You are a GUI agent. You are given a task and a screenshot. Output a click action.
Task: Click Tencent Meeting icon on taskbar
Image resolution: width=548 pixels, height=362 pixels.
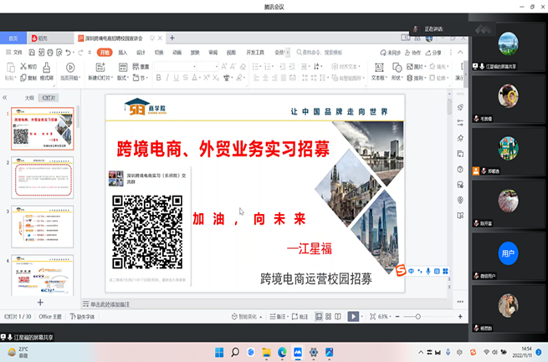(x=298, y=352)
